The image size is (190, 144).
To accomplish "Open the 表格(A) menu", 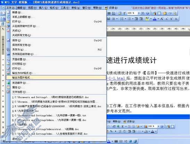I will pyautogui.click(x=76, y=8).
